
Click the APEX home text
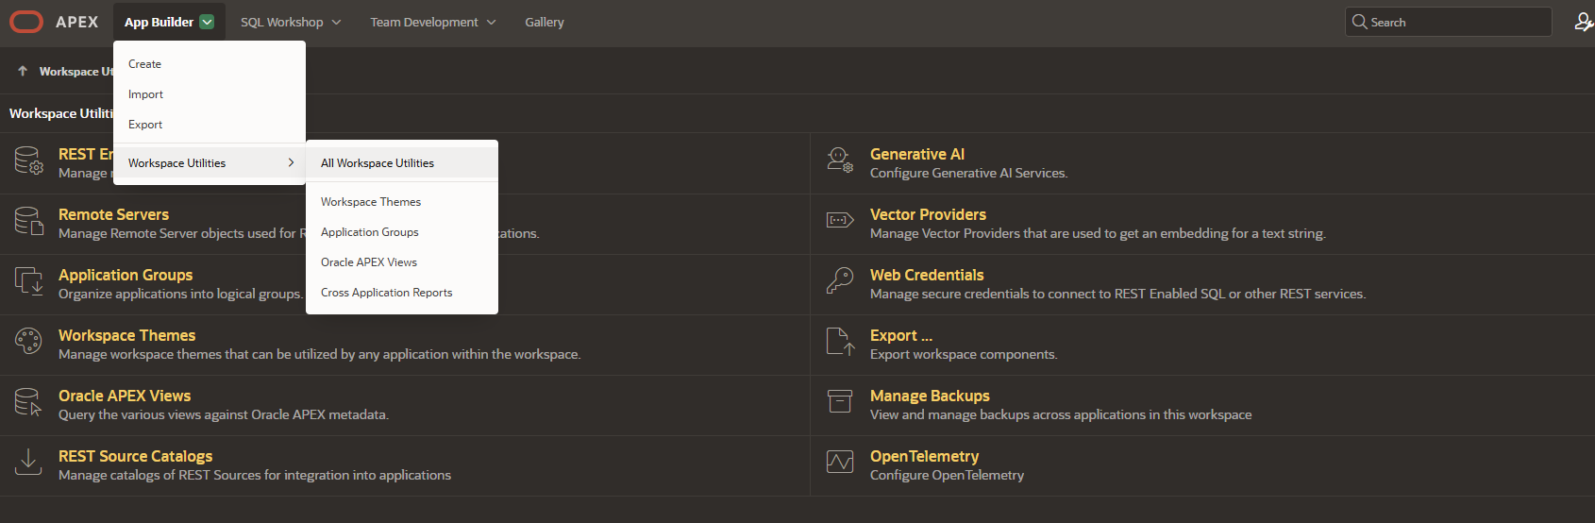click(76, 22)
